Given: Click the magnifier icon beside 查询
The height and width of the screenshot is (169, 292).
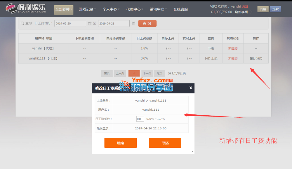Looking at the screenshot, I should click(22, 23).
